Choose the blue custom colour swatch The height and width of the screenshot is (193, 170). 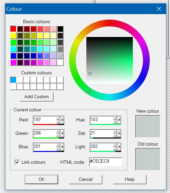tap(13, 80)
